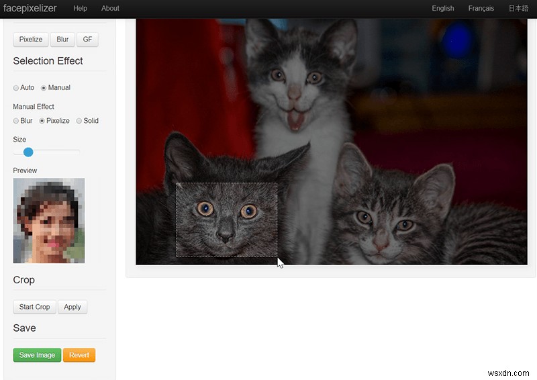Click the Pixelize button

point(31,40)
